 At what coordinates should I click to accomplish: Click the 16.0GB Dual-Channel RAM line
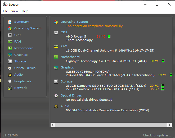coord(110,50)
